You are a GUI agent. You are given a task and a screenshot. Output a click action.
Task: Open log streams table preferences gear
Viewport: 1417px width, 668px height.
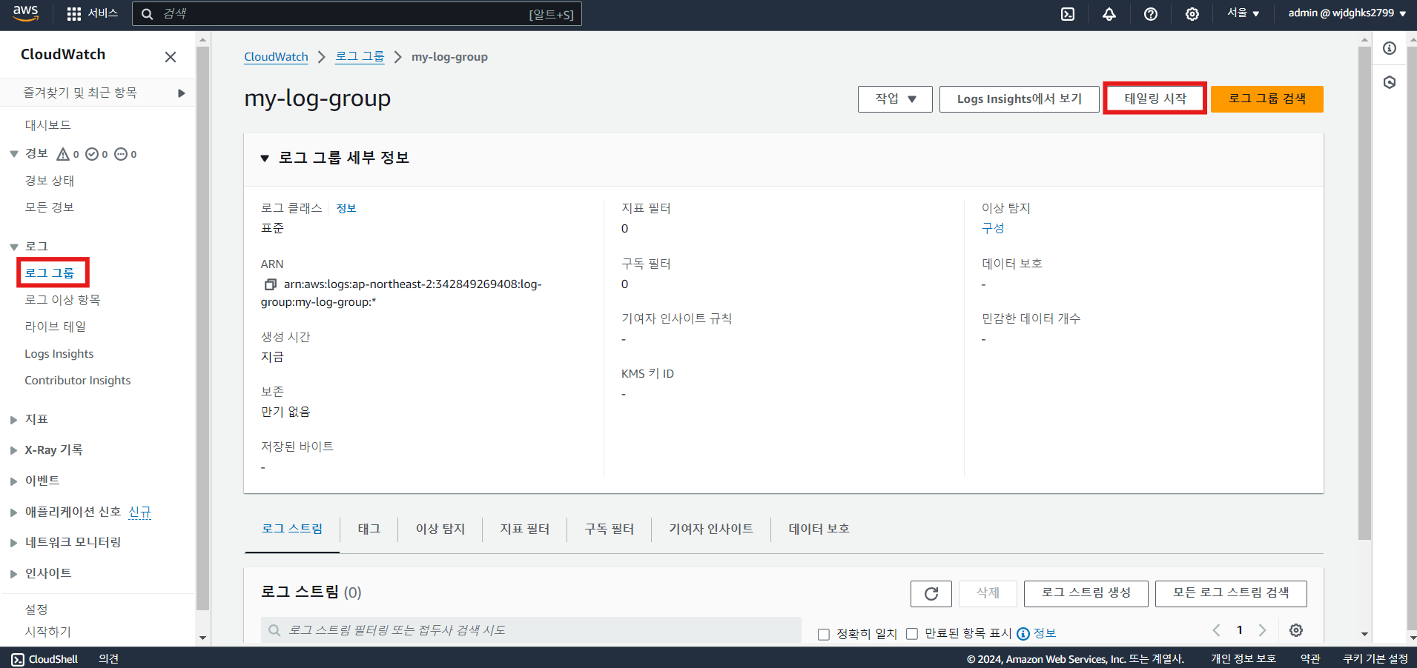pyautogui.click(x=1296, y=630)
